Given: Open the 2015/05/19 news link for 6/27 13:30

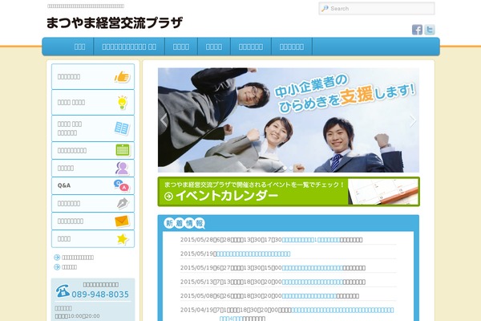Looking at the screenshot, I should coord(312,268).
